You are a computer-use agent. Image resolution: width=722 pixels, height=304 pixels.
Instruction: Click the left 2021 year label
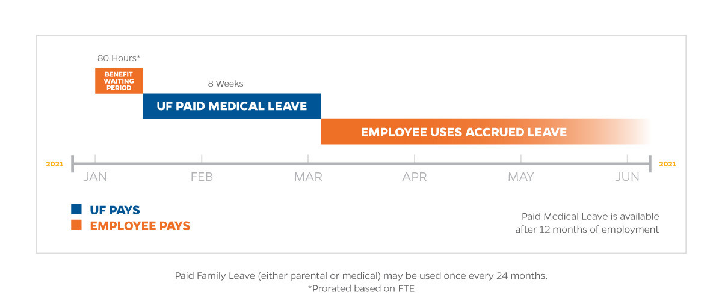54,164
